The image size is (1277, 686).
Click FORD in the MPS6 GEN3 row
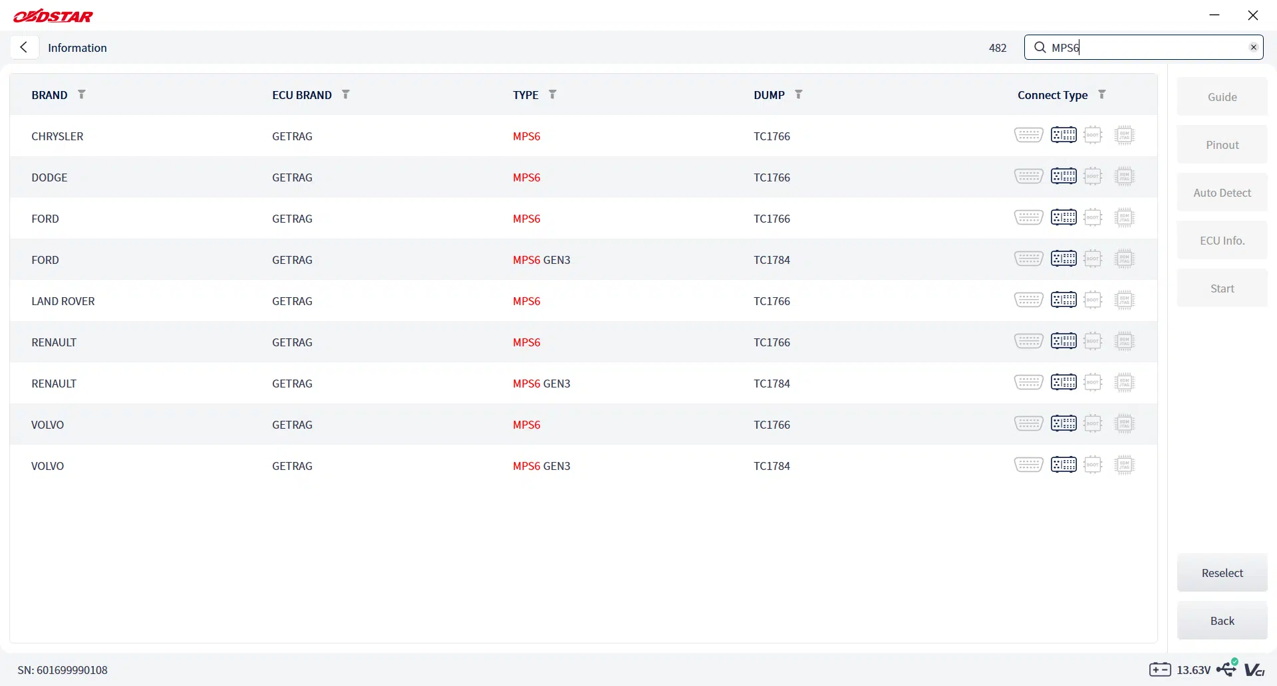tap(45, 260)
